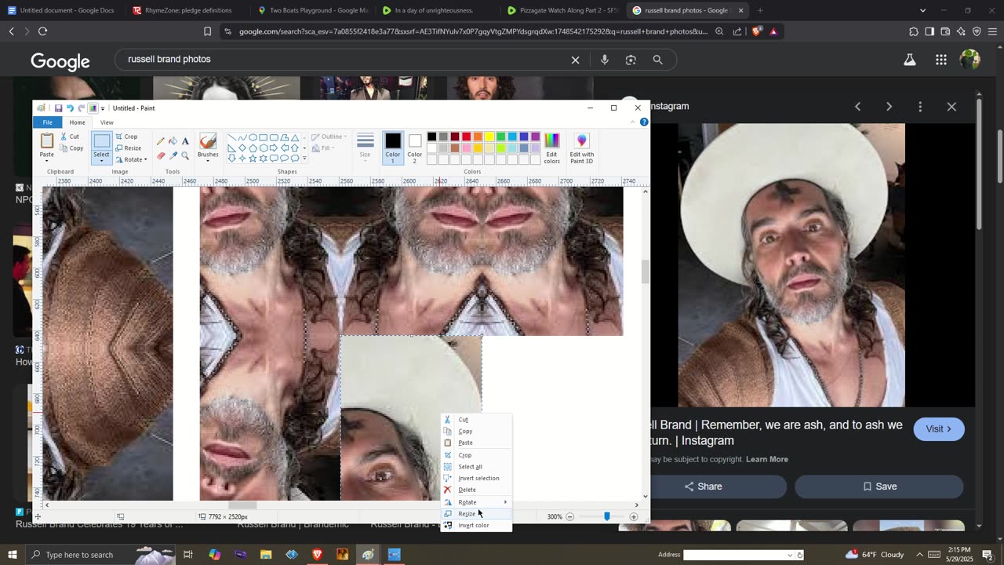Open the Paste options dropdown arrow
This screenshot has width=1004, height=565.
tap(47, 159)
